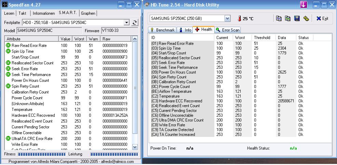The width and height of the screenshot is (337, 165).
Task: Click SpeedFan Attribute column header
Action: pos(31,39)
